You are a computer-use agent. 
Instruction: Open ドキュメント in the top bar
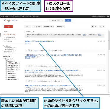(x=18, y=16)
